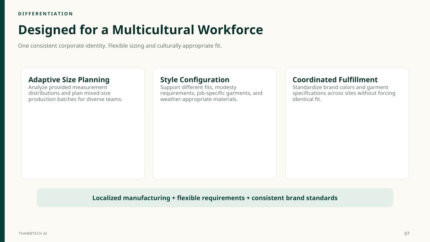Image resolution: width=430 pixels, height=242 pixels.
Task: Click the THAWBTECH AI footer label
Action: tap(33, 234)
